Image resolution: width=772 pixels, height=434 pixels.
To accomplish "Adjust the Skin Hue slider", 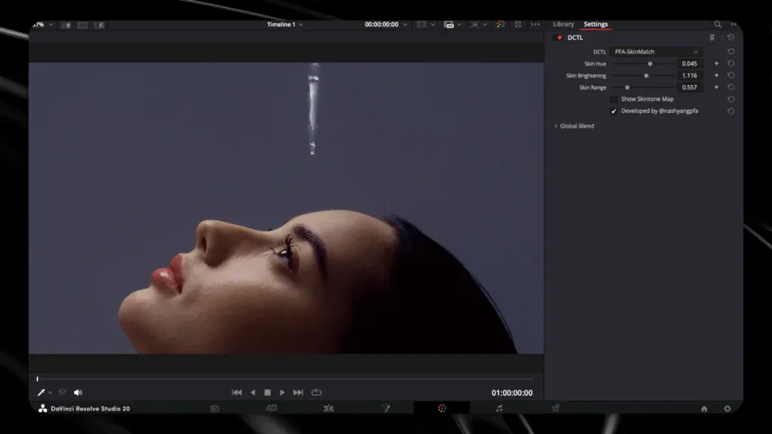I will click(x=650, y=64).
